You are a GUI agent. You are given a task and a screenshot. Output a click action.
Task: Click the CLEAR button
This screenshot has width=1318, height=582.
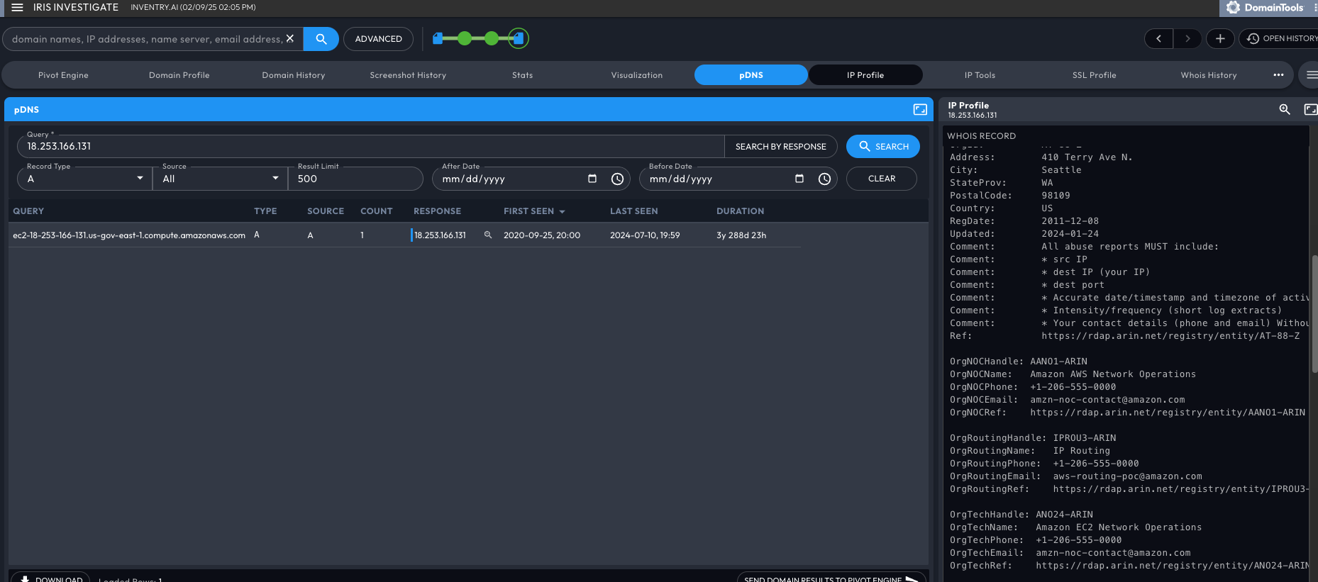pyautogui.click(x=882, y=179)
